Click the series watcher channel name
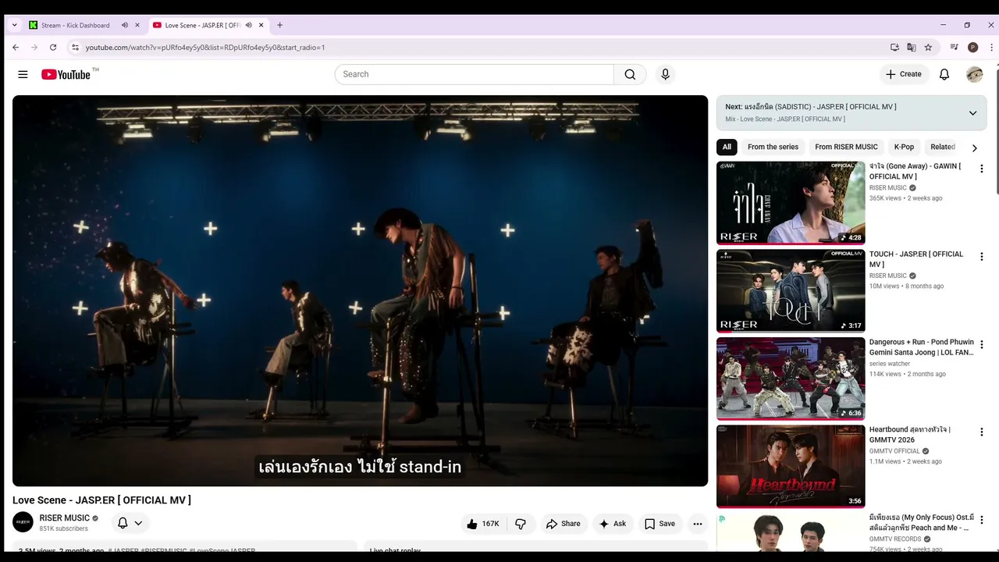 (890, 364)
